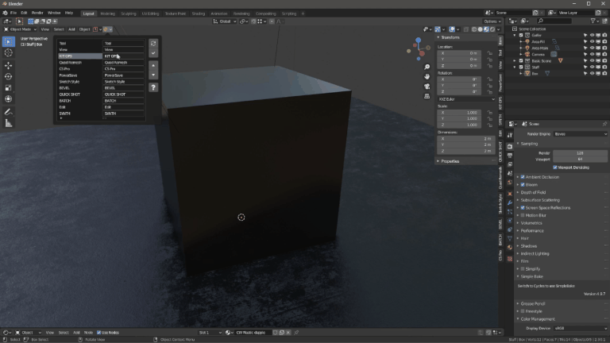Switch to the Modeling workspace tab
This screenshot has height=343, width=610.
click(107, 13)
